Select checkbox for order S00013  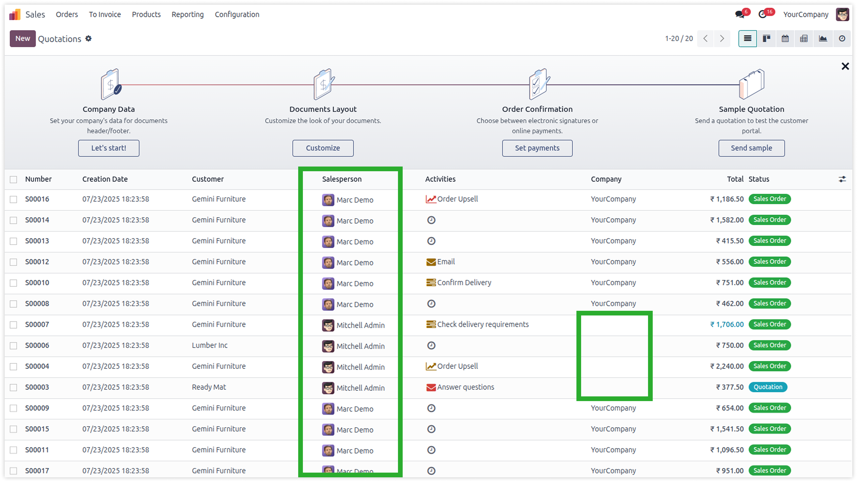(13, 241)
